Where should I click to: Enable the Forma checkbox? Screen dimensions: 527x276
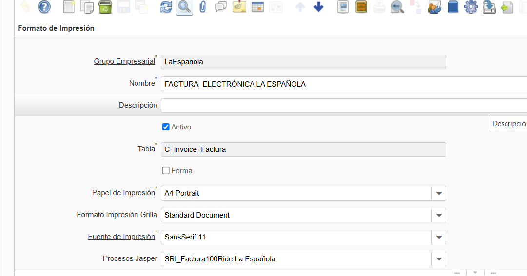[x=166, y=171]
